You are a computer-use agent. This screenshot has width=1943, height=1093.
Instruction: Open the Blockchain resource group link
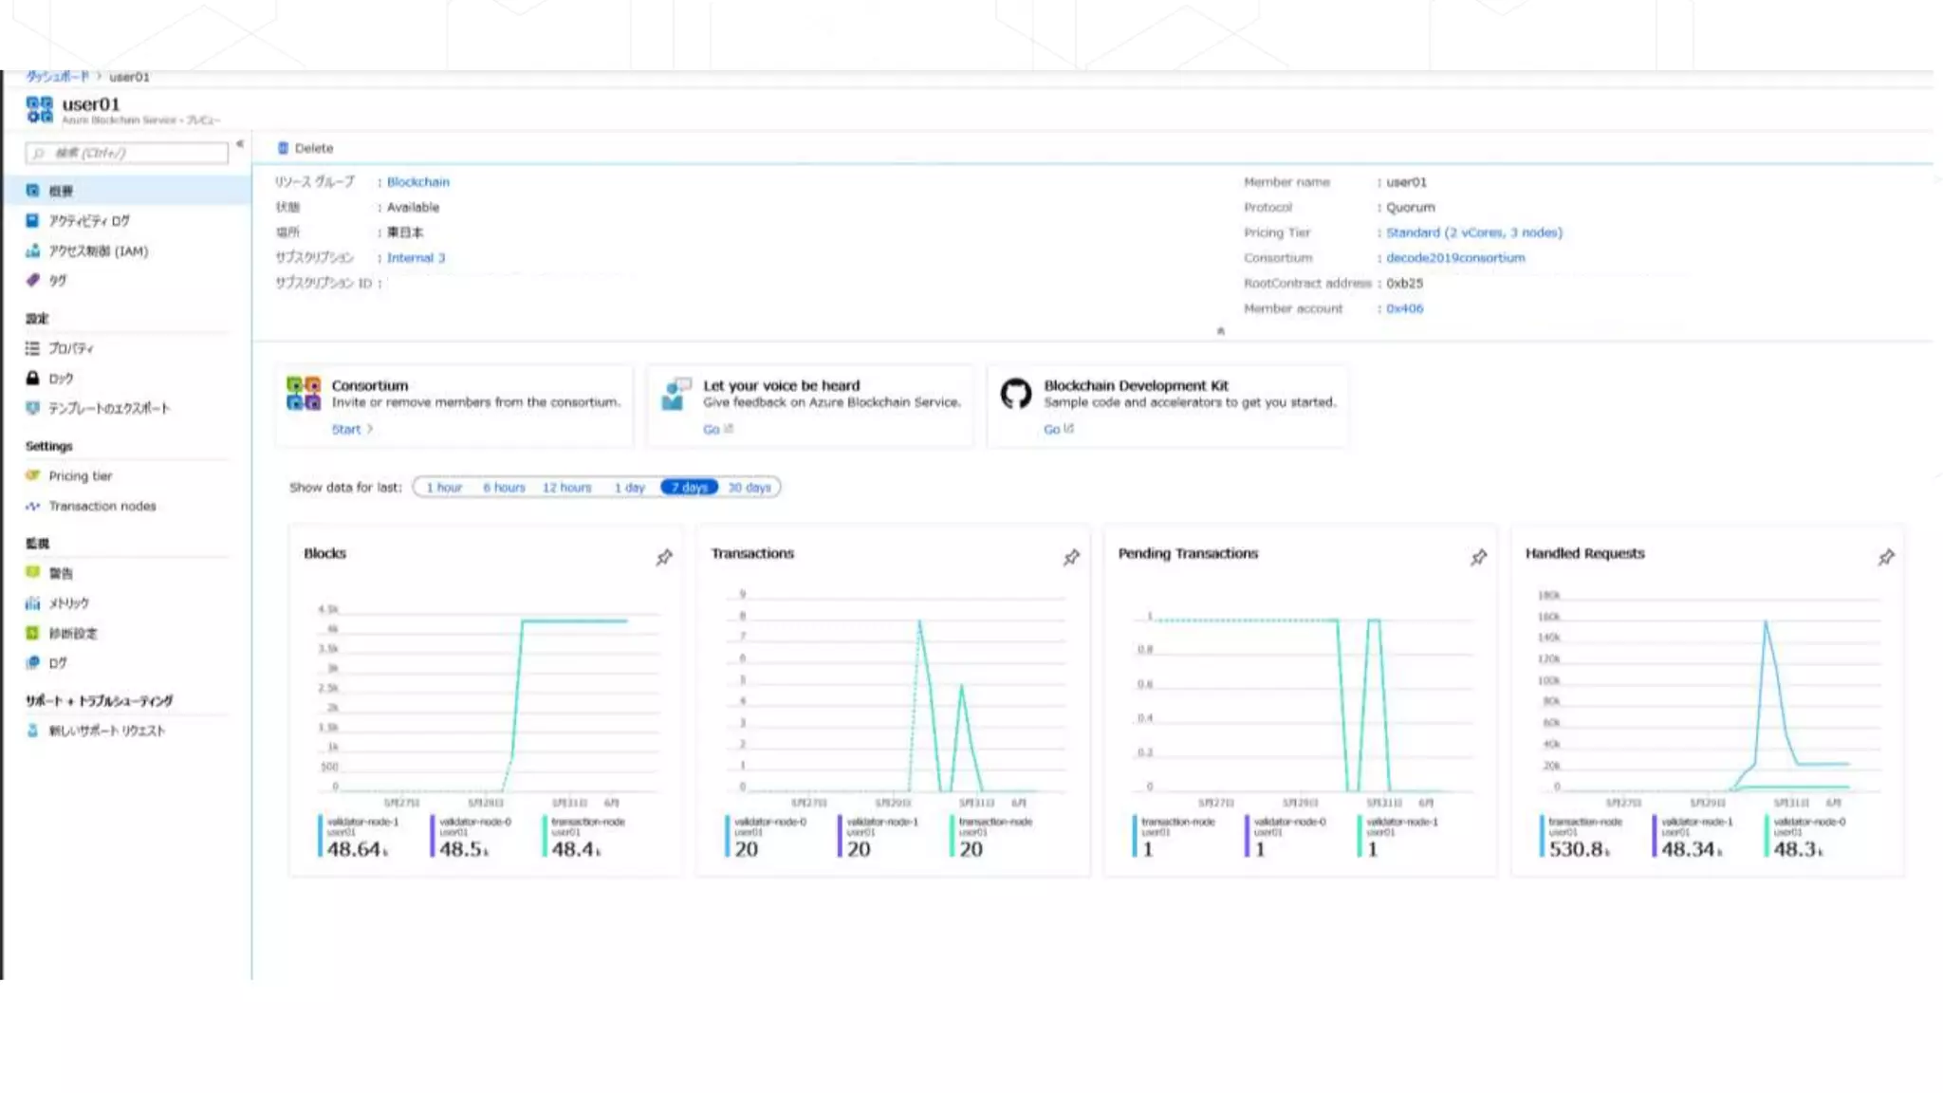pos(417,182)
